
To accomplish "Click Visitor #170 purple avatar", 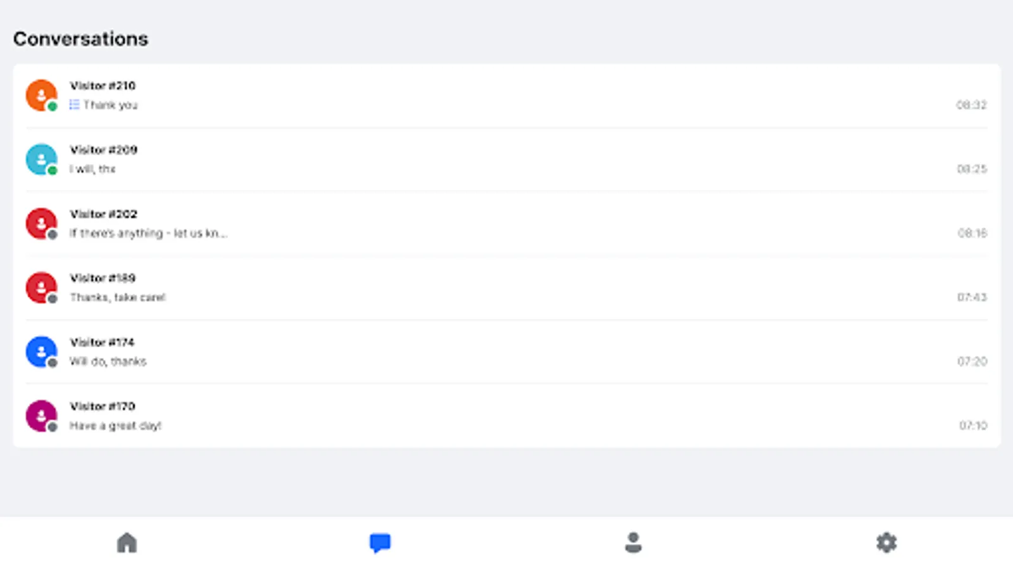I will pos(41,415).
